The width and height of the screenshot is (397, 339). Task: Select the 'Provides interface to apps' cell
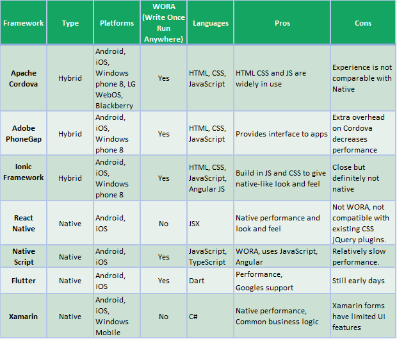pyautogui.click(x=282, y=134)
